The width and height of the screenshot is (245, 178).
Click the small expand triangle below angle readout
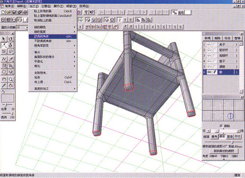point(224,159)
